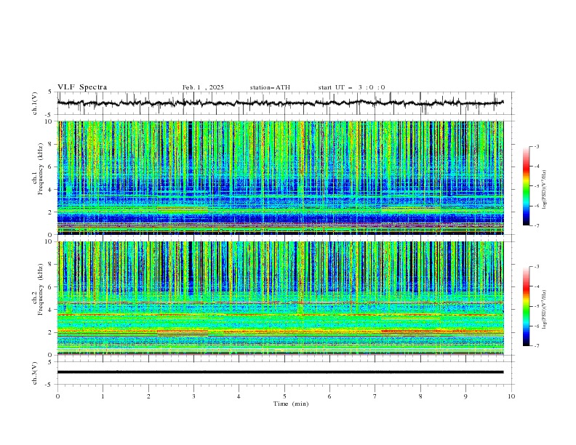Click time axis tick label "7"
The image size is (576, 445).
[375, 396]
